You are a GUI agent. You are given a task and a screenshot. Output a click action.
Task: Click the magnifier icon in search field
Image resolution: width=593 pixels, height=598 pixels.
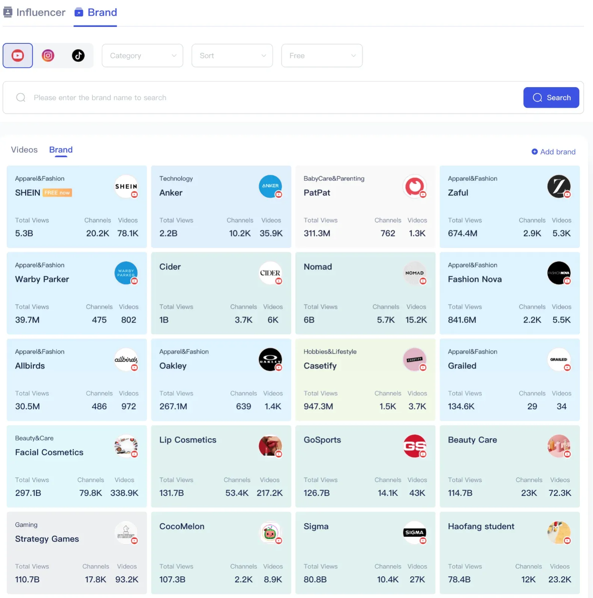[21, 98]
